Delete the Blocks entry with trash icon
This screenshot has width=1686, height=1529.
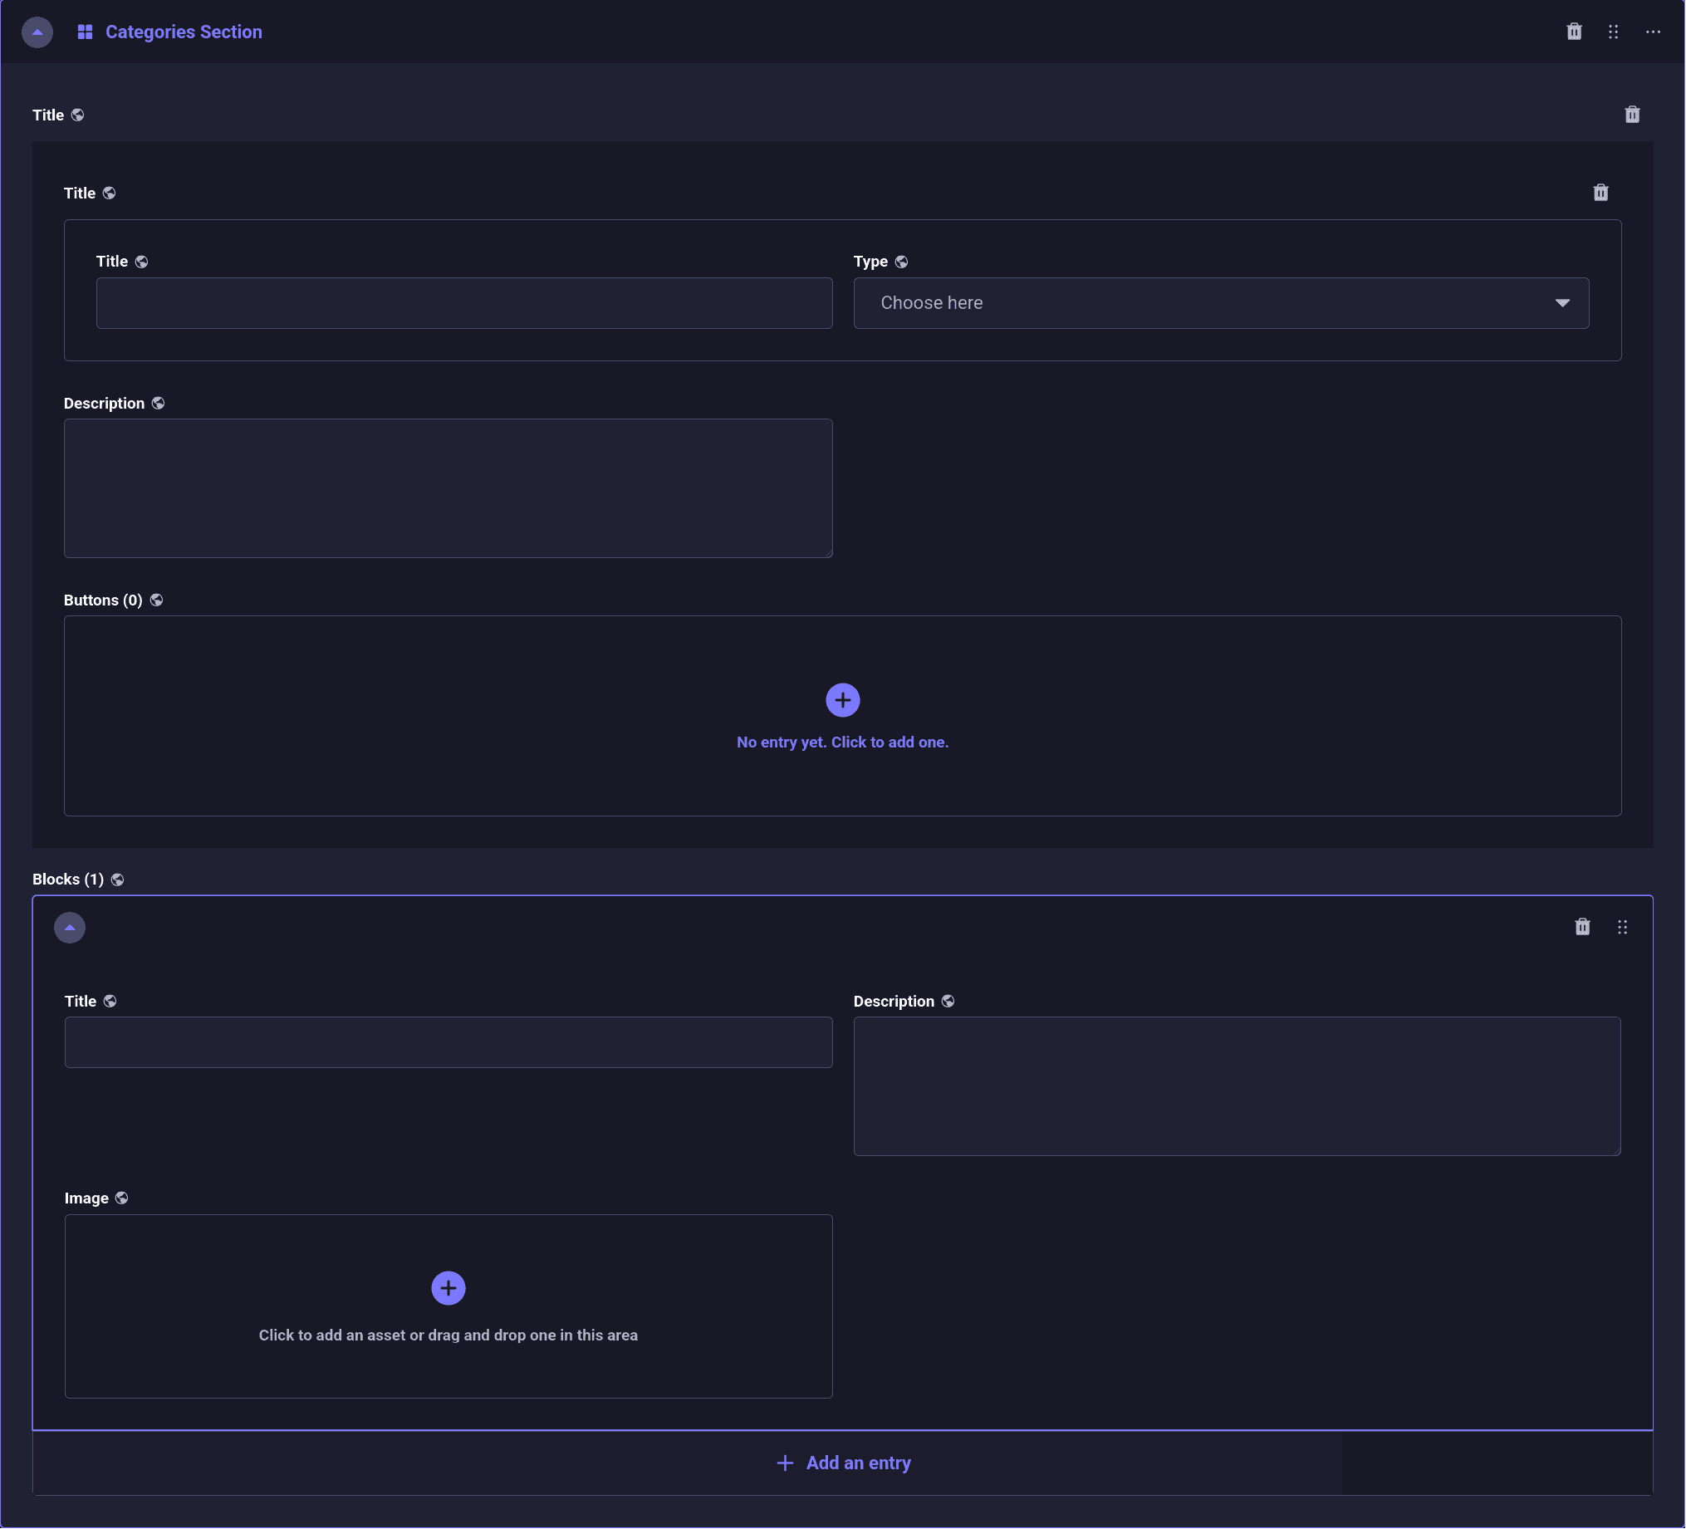[1581, 927]
